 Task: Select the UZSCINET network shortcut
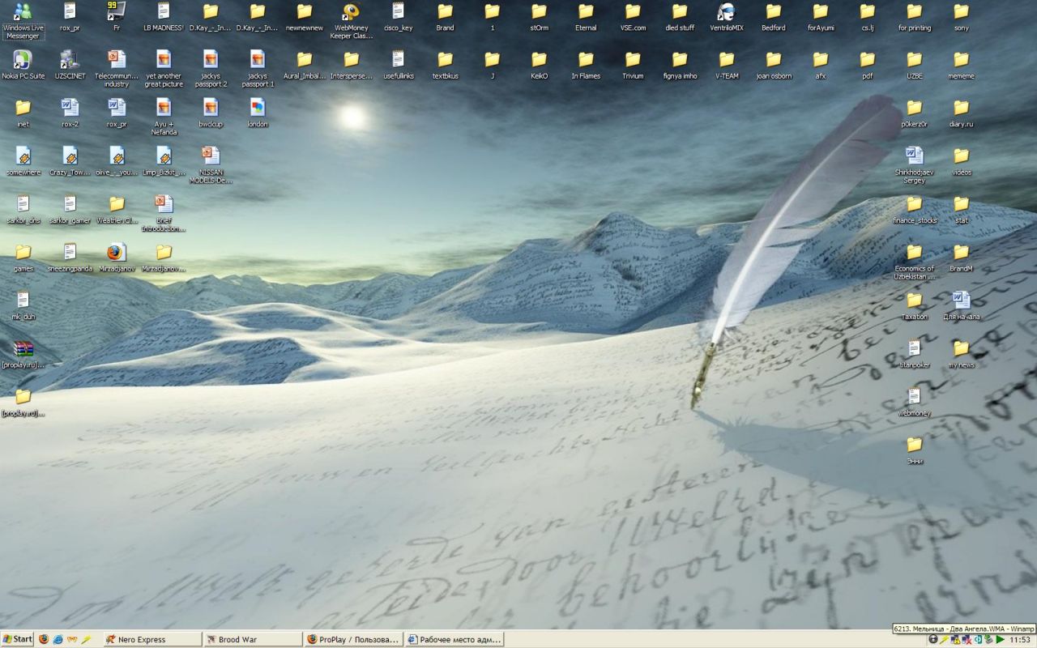70,60
